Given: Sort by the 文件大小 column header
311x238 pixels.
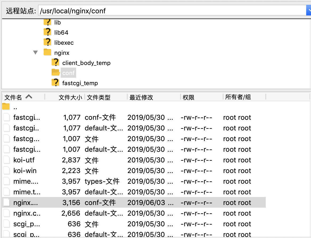Looking at the screenshot, I should [x=70, y=97].
